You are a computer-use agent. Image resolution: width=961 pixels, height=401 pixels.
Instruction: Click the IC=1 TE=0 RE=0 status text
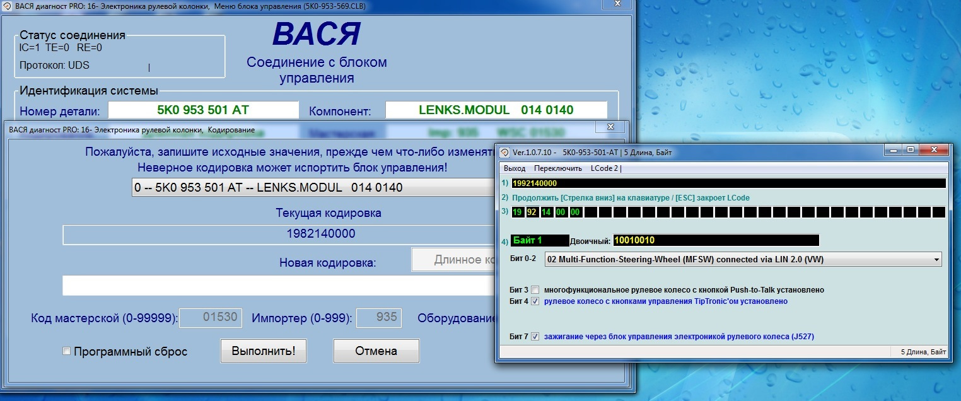(61, 47)
